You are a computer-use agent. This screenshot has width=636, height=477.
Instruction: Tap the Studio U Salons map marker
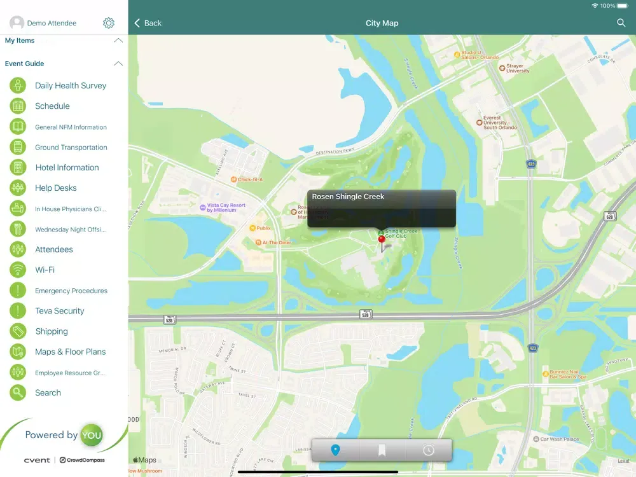[457, 54]
